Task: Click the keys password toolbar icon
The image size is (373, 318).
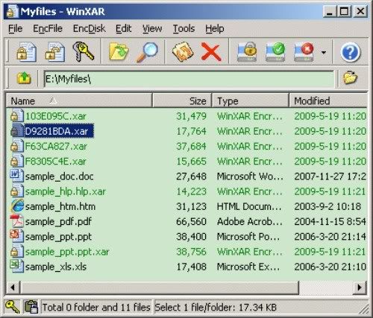Action: [x=84, y=51]
